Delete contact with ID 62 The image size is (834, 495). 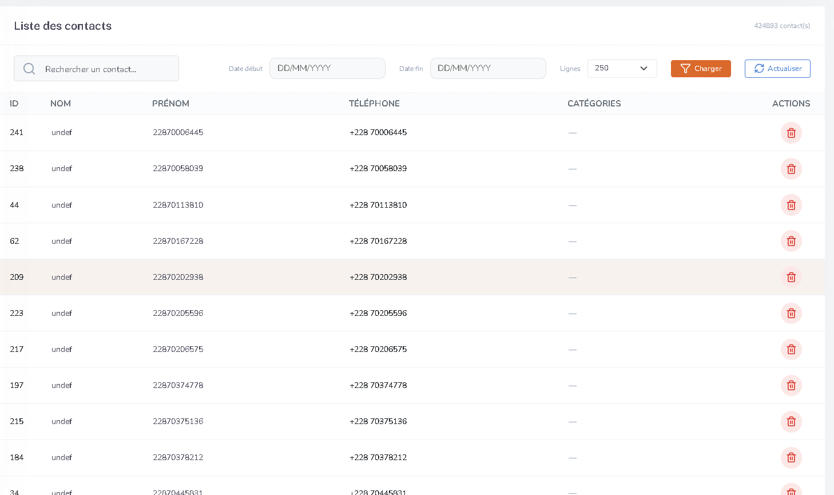point(791,241)
